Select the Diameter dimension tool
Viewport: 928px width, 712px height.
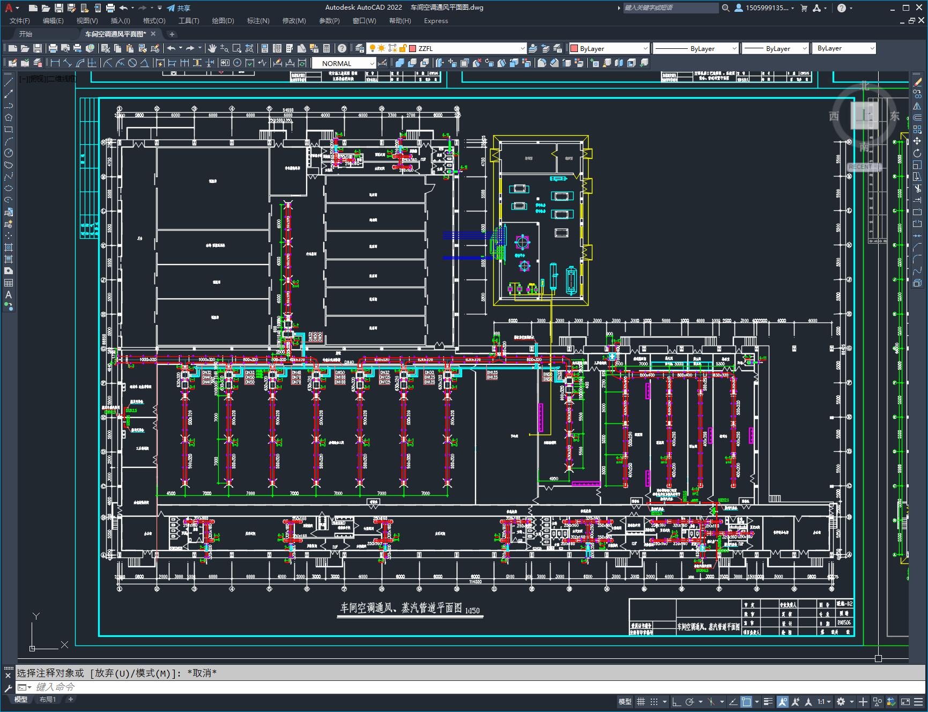[x=132, y=63]
